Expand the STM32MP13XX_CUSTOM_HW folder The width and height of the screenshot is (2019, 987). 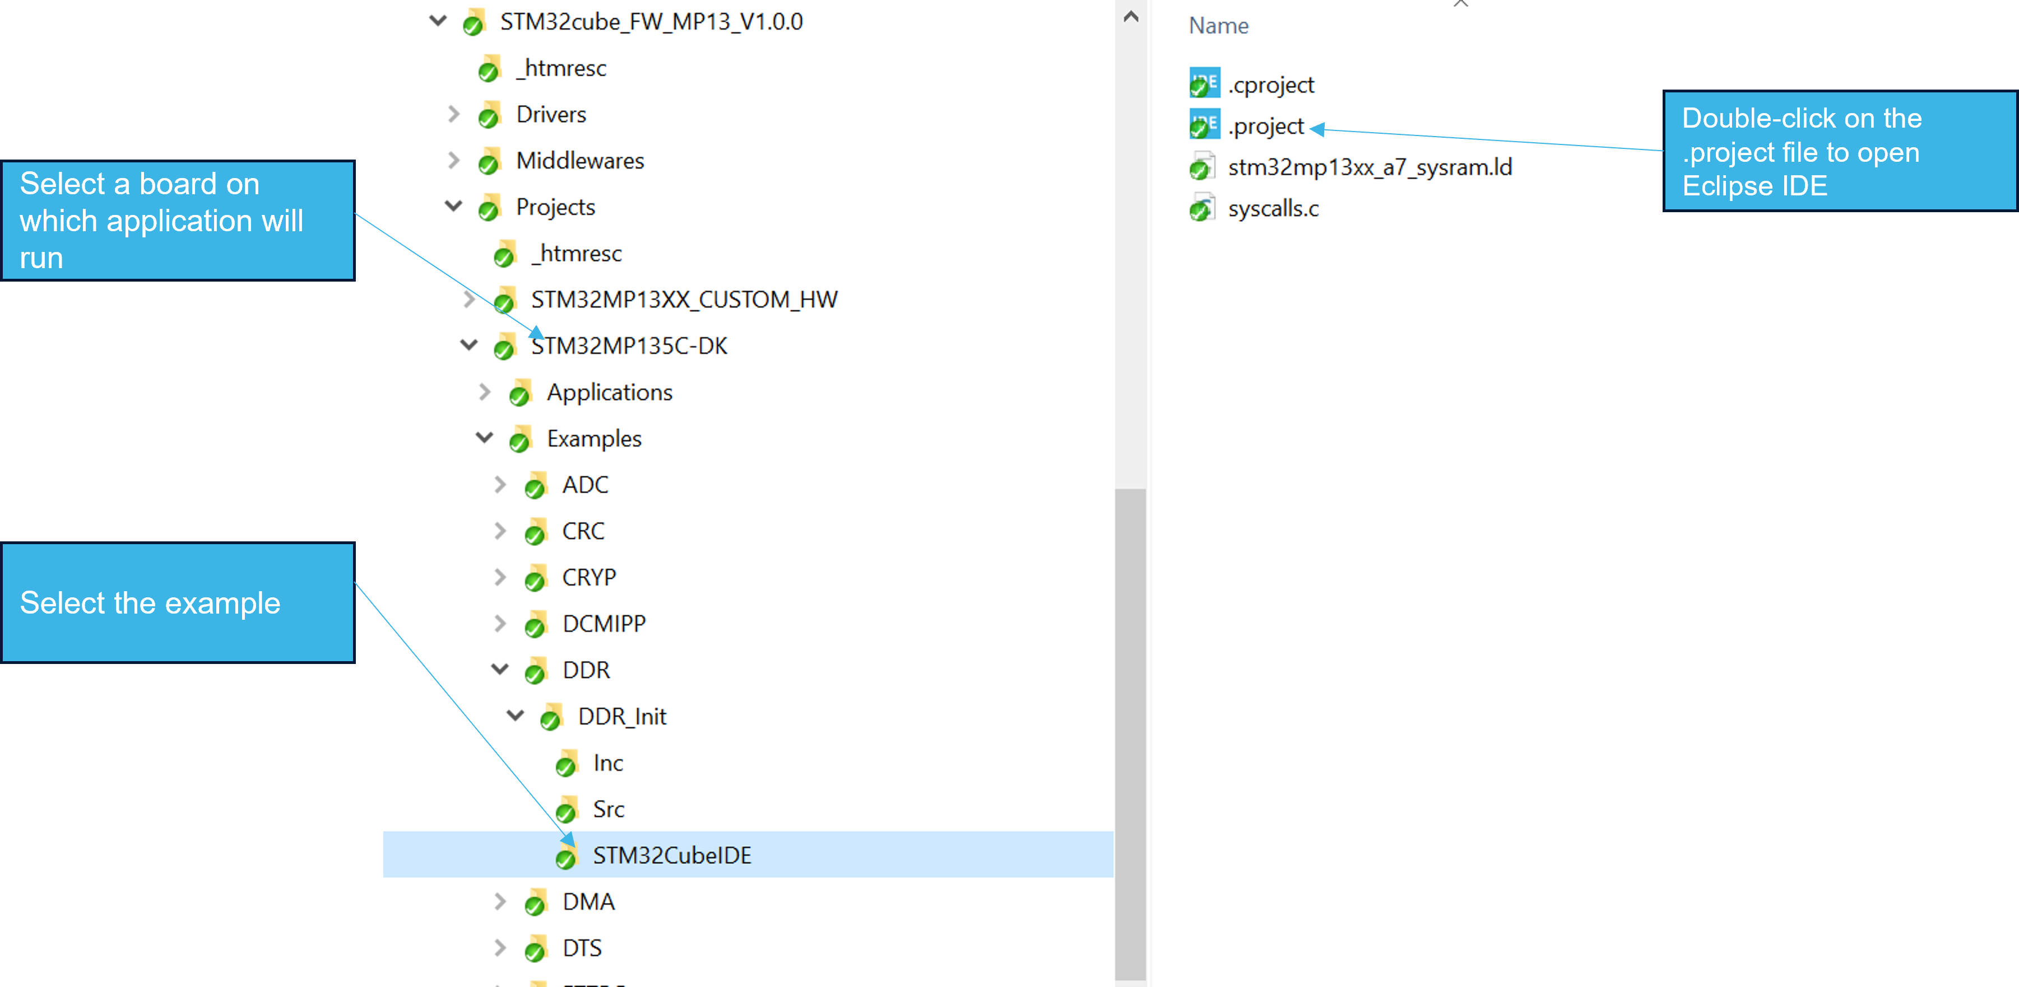tap(468, 298)
